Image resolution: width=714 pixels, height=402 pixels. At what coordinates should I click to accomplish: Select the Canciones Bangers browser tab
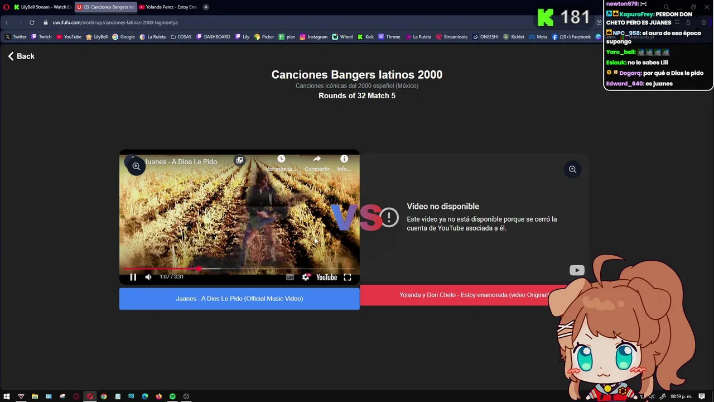coord(106,7)
